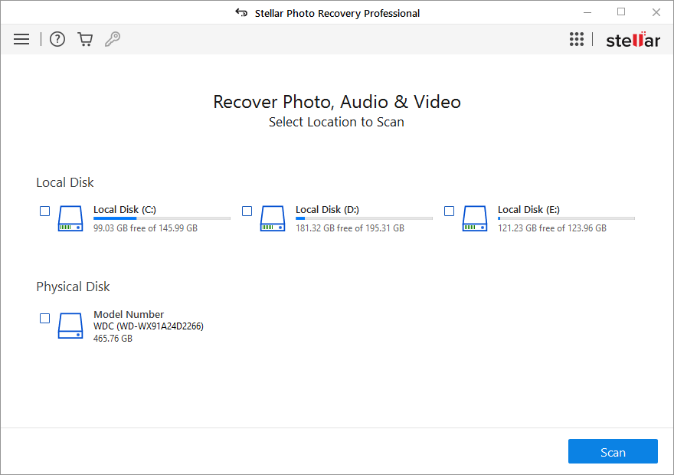Viewport: 674px width, 475px height.
Task: Select the Local Disk (E:) checkbox
Action: [449, 211]
